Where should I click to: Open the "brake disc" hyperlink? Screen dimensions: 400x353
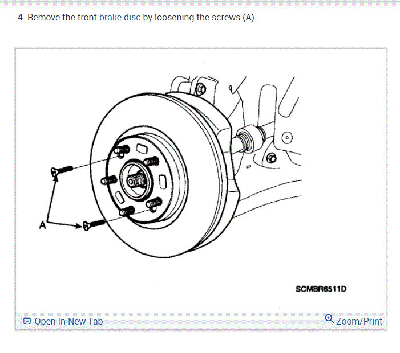point(120,17)
